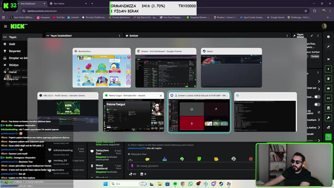The height and width of the screenshot is (188, 334).
Task: Switch to the Yeni Sekme browser tab
Action: coord(68,4)
